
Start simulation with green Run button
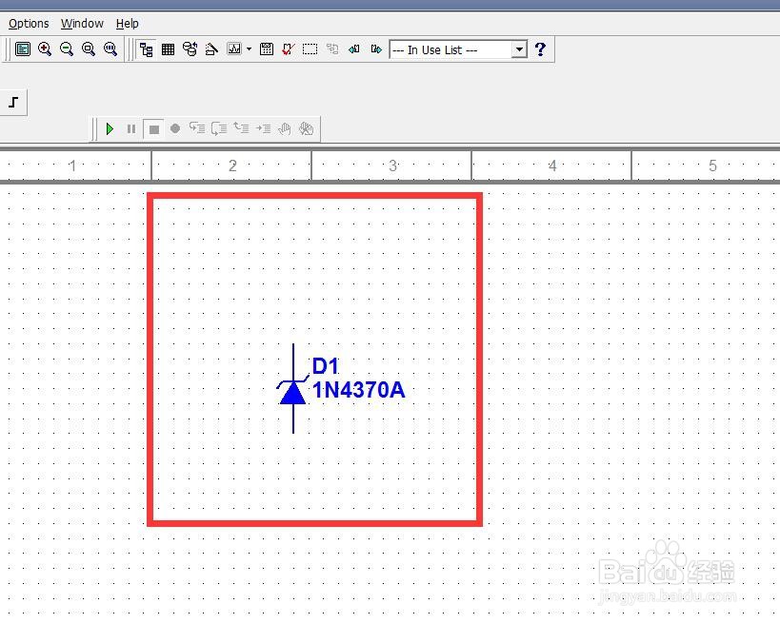click(x=110, y=129)
